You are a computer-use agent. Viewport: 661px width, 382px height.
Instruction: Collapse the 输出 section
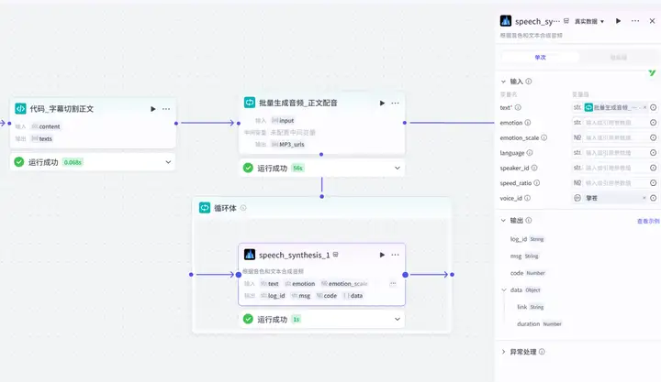coord(503,221)
